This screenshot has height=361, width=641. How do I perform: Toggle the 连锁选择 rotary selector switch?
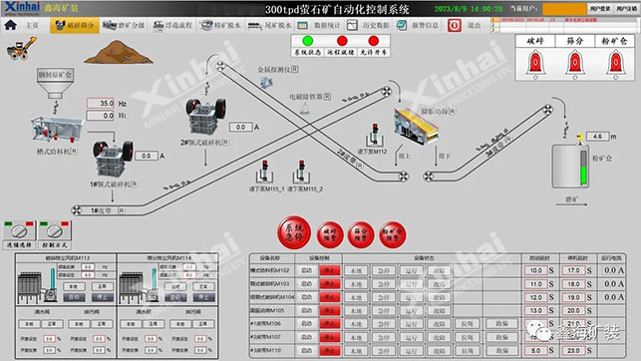coord(19,231)
